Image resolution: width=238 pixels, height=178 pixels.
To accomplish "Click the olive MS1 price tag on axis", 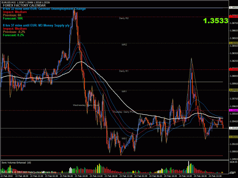I will 233,137.
